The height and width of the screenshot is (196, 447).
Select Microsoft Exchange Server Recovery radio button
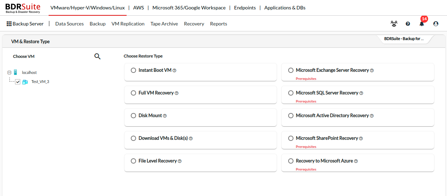point(291,70)
